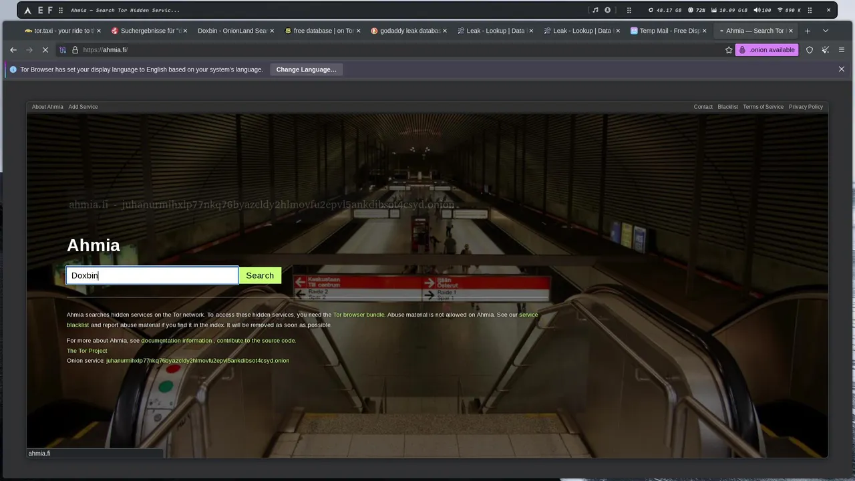Screen dimensions: 855x481
Task: Open the Terms of Service link
Action: coord(763,107)
